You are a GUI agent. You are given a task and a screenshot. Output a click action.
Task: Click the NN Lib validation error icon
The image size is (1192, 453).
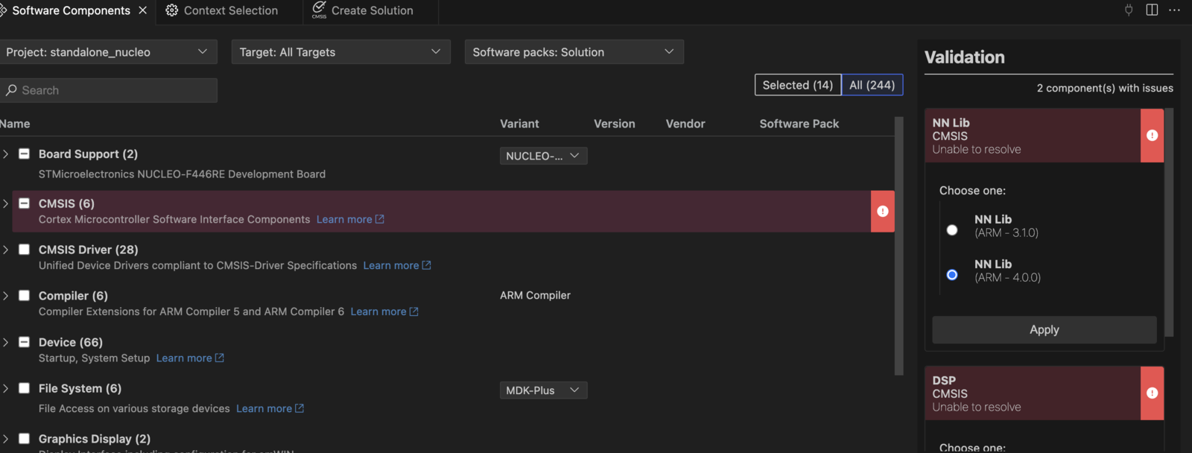[x=1153, y=136]
